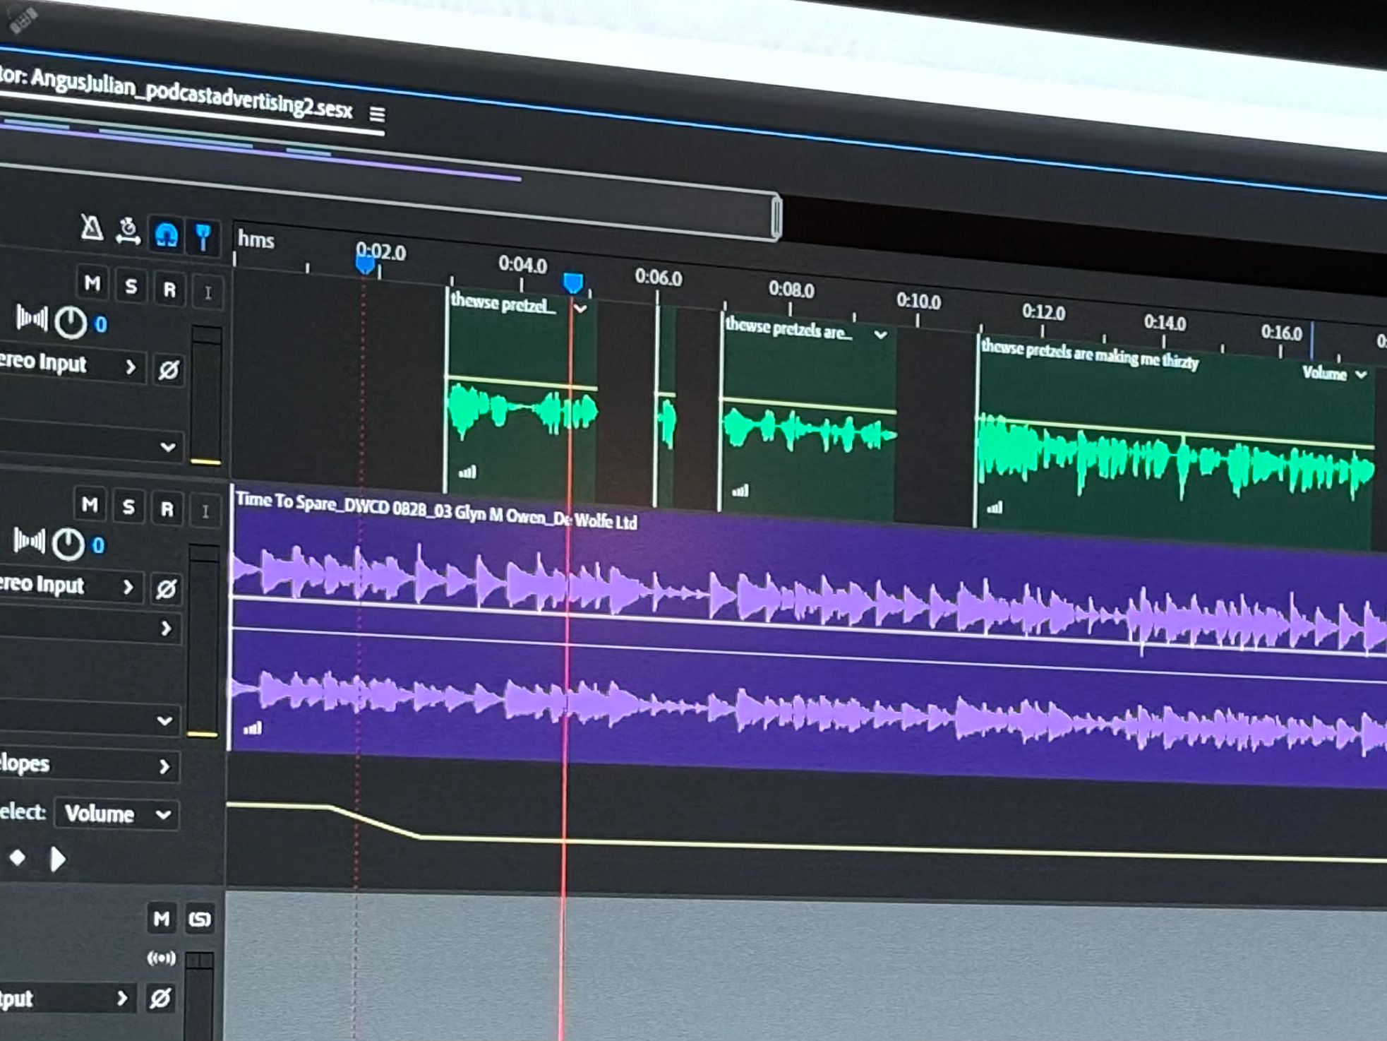The height and width of the screenshot is (1041, 1387).
Task: Toggle monitor input I on music track
Action: pos(205,511)
